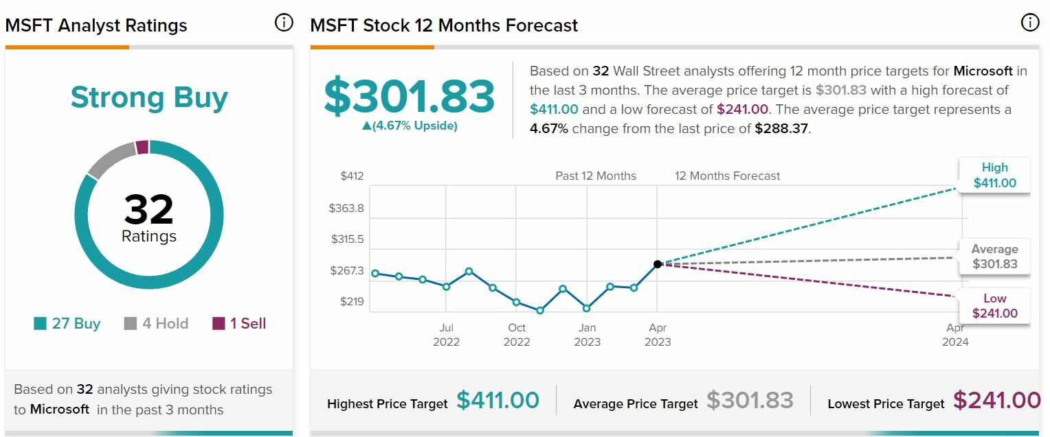Click the large $301.83 price target
This screenshot has height=437, width=1050.
[410, 96]
